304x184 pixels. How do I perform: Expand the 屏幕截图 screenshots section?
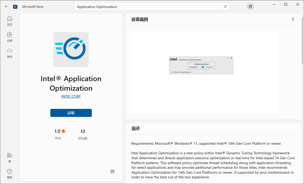coord(293,19)
